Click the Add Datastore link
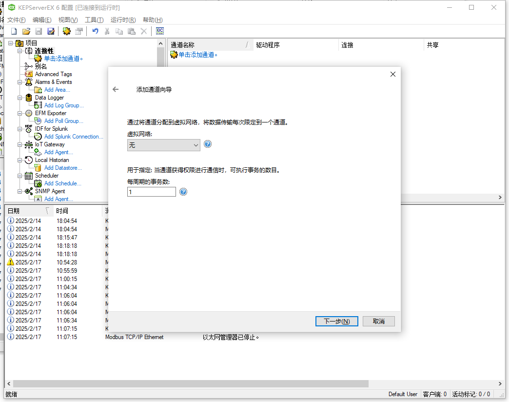 (x=63, y=167)
